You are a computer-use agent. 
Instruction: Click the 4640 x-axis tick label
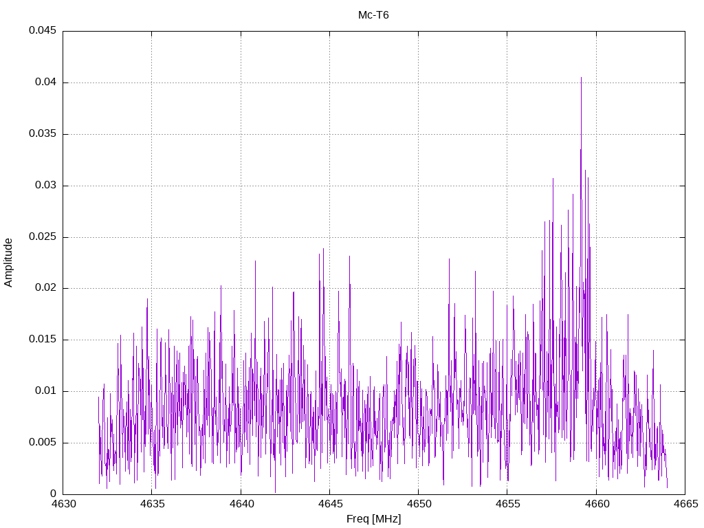(x=241, y=503)
